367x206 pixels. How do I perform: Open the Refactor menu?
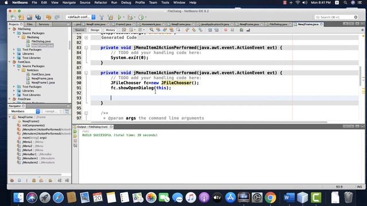pyautogui.click(x=101, y=2)
